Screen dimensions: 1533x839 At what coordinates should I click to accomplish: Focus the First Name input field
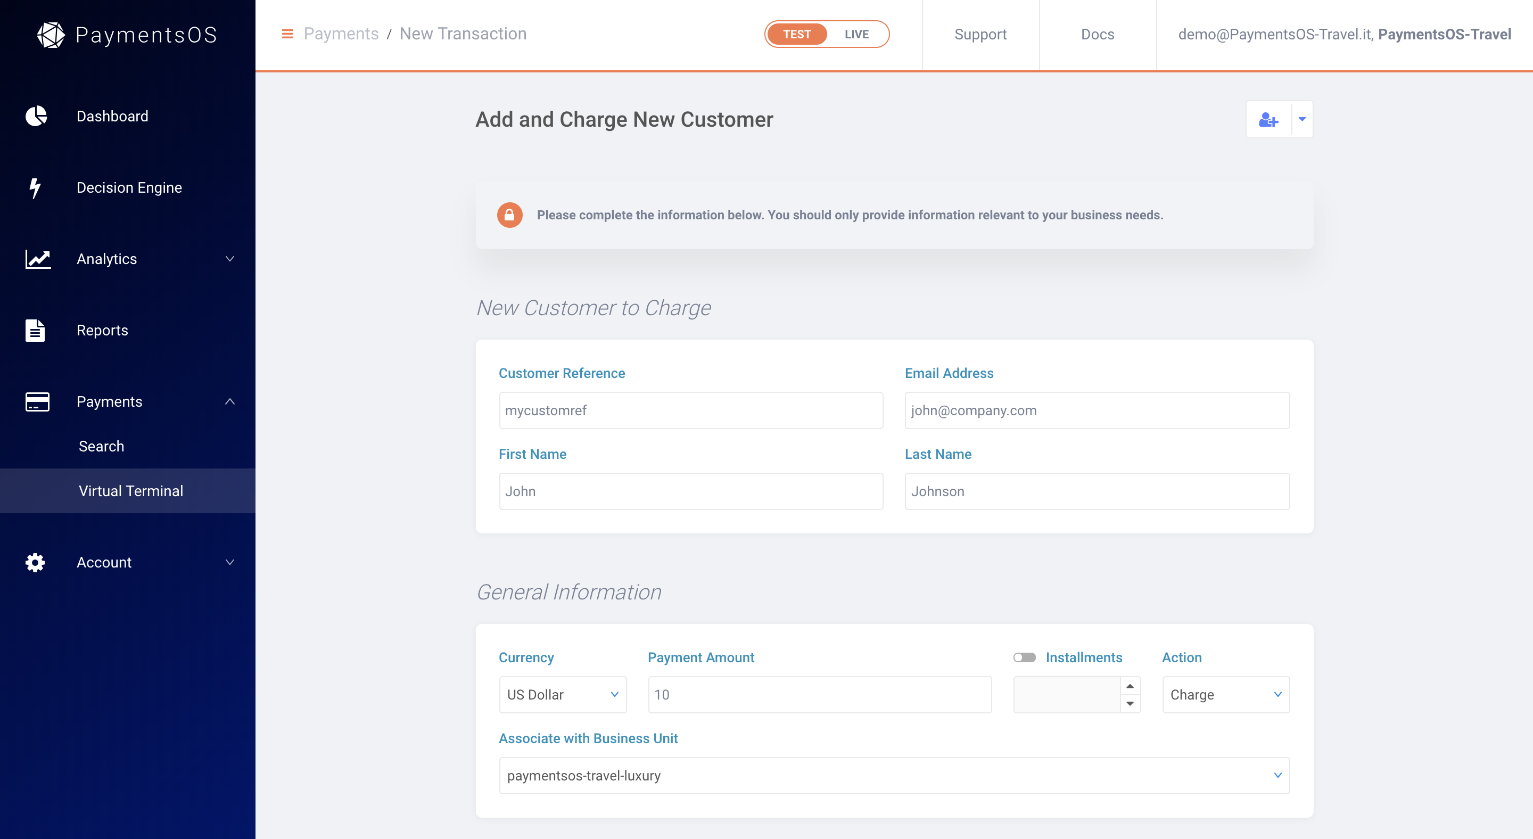[691, 491]
